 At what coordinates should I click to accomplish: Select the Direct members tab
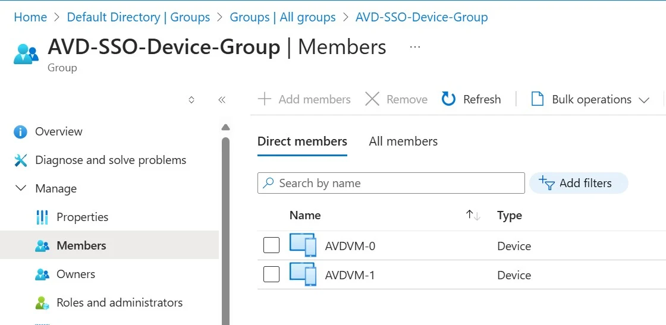click(302, 141)
